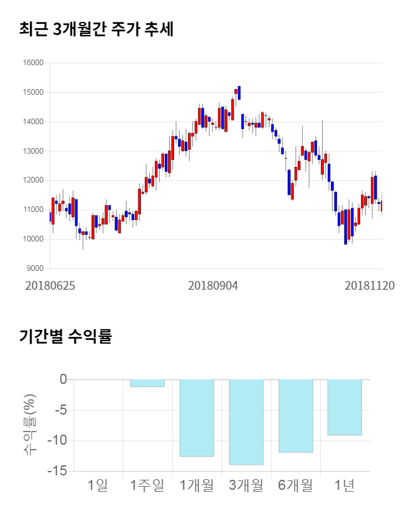Click the 3개월 return bar
The width and height of the screenshot is (401, 508).
pos(246,422)
